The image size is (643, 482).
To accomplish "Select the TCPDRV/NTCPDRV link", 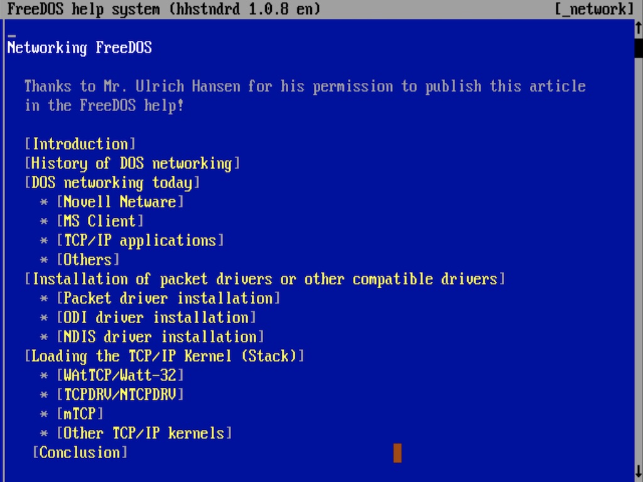I will click(120, 395).
